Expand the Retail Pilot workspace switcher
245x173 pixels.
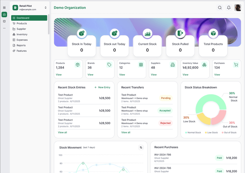click(46, 8)
